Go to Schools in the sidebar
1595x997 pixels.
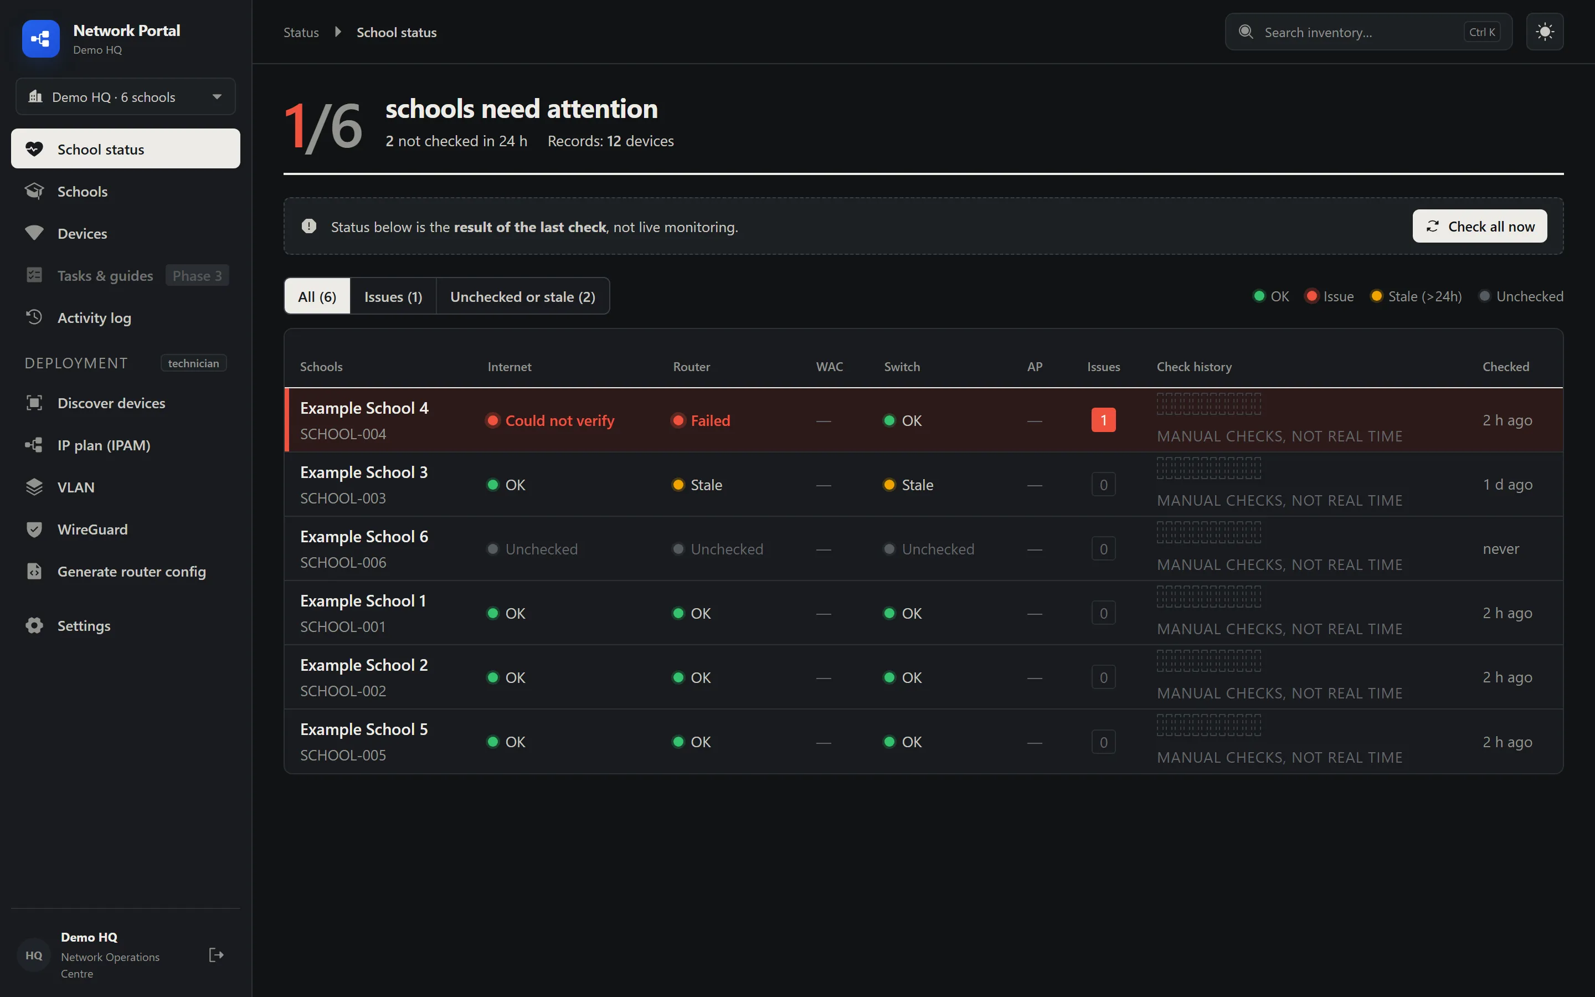pyautogui.click(x=125, y=191)
